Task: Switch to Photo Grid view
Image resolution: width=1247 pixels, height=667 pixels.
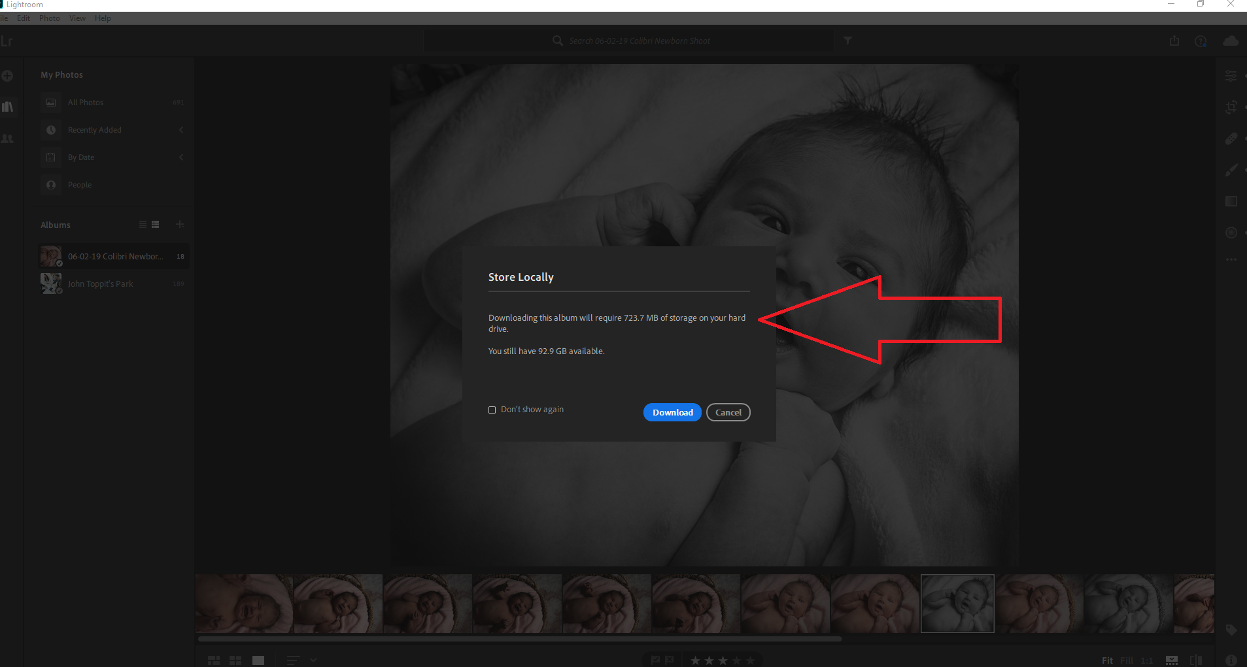Action: pyautogui.click(x=214, y=660)
